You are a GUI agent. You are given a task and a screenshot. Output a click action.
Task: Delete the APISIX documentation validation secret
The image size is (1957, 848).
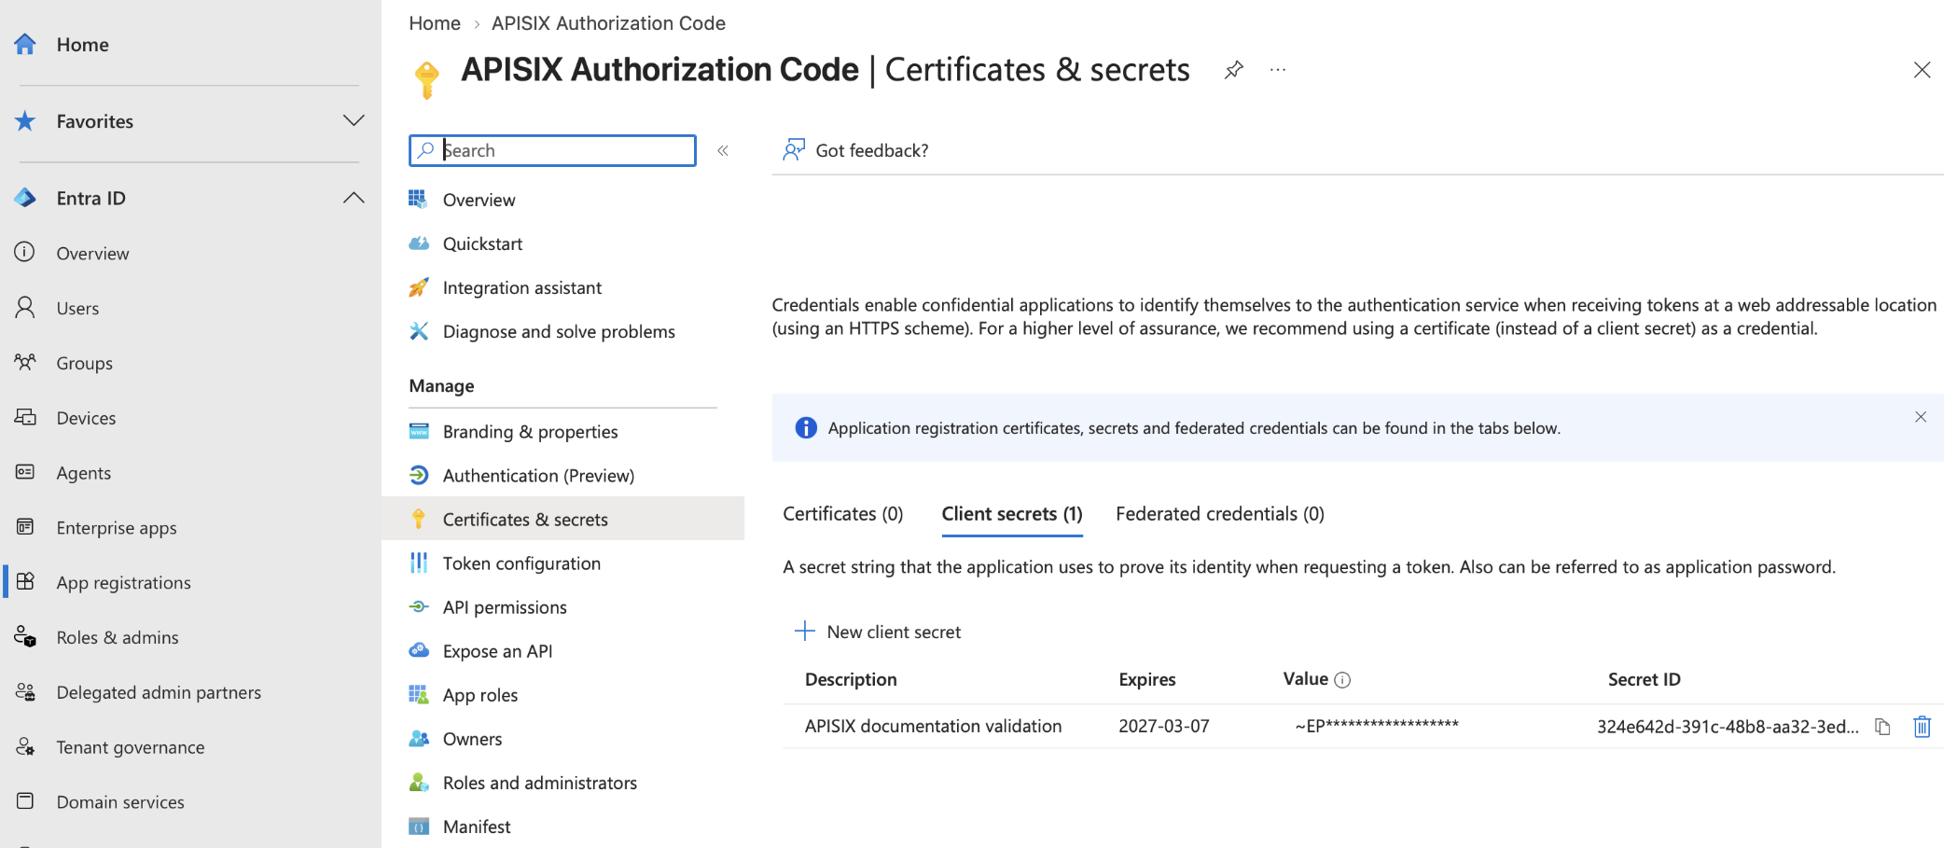click(x=1922, y=727)
